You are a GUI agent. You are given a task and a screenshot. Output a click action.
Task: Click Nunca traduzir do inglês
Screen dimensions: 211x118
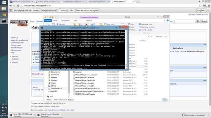[x=87, y=10]
